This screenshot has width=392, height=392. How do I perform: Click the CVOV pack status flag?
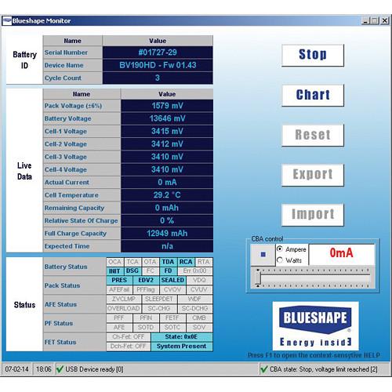172,289
